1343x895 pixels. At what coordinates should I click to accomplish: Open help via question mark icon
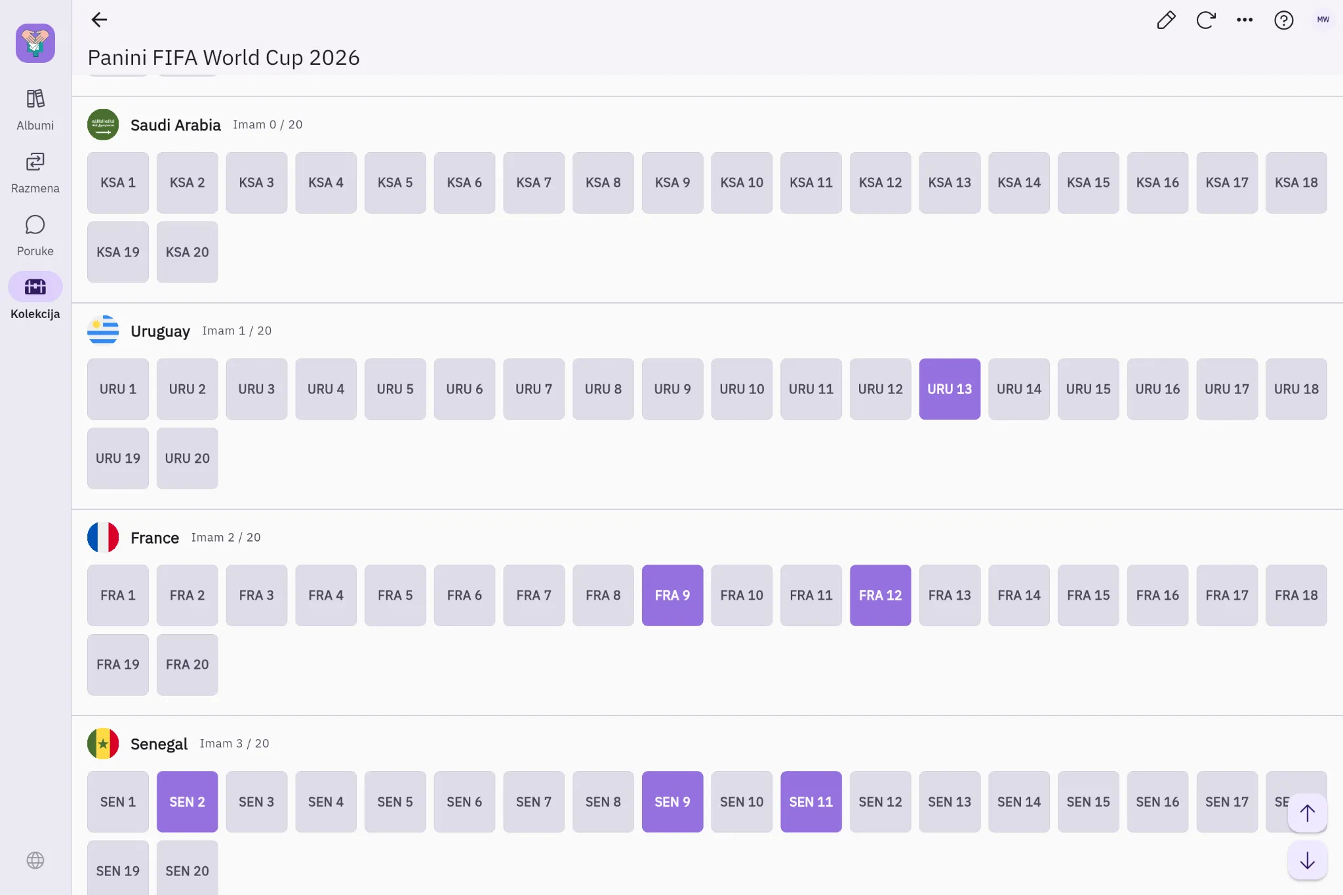point(1283,20)
